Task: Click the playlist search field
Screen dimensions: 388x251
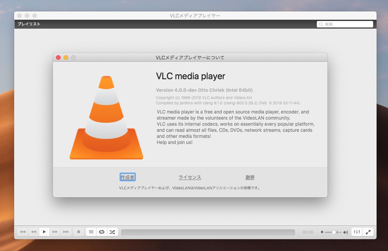Action: [345, 24]
